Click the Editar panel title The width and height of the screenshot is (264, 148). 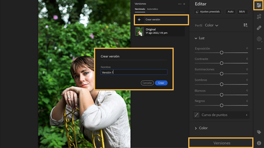[201, 4]
